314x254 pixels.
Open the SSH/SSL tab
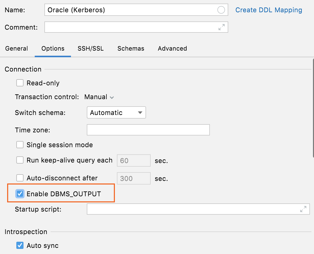(90, 48)
